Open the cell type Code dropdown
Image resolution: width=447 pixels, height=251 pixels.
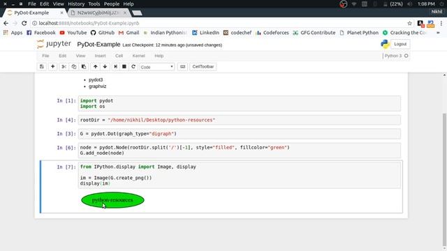coord(156,67)
